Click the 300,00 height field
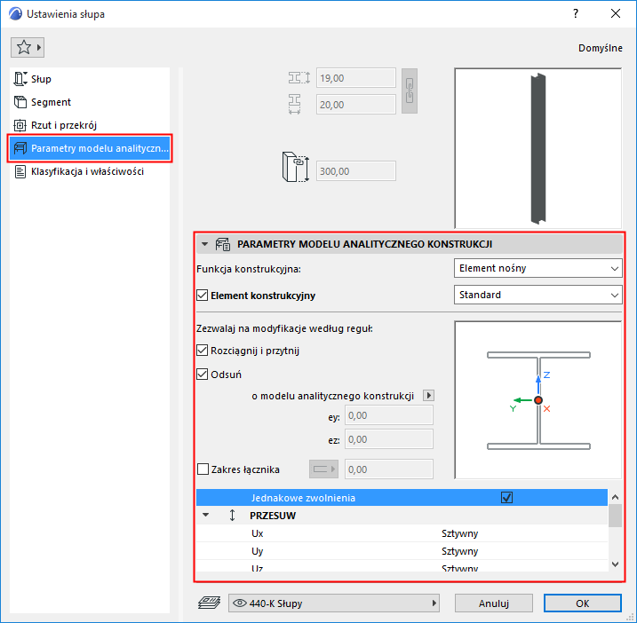The width and height of the screenshot is (637, 623). pos(356,171)
